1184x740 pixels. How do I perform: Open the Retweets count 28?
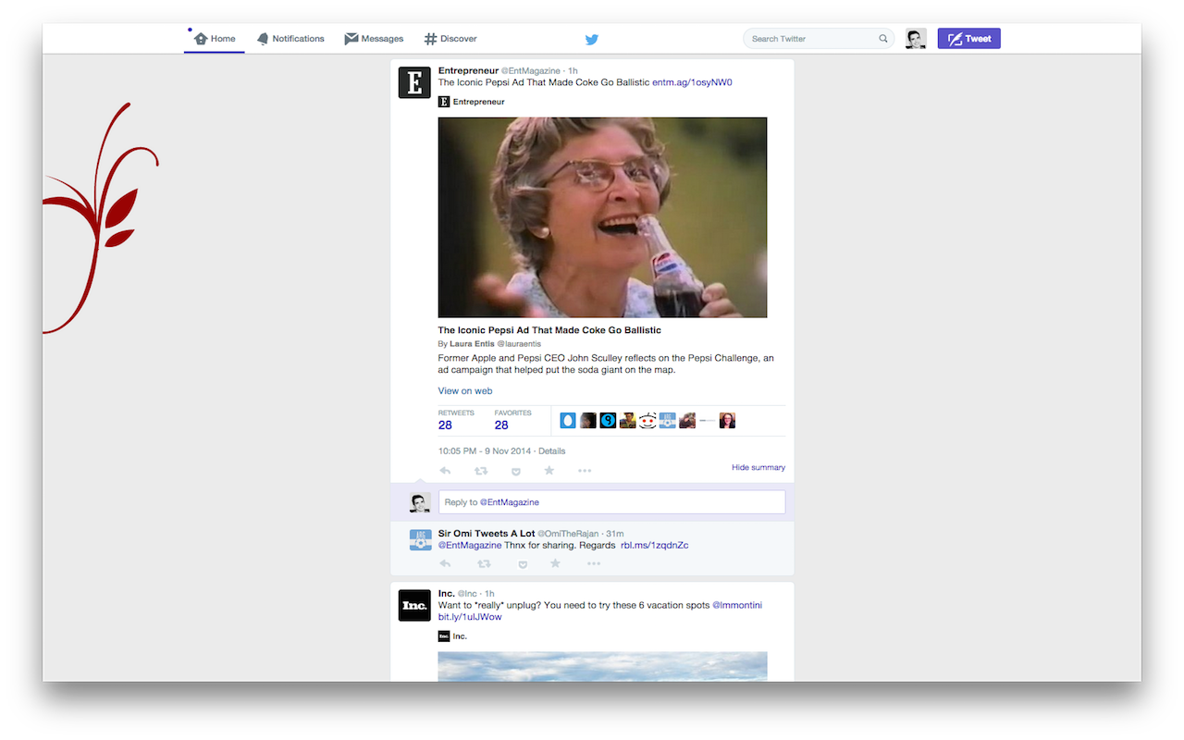pos(445,425)
